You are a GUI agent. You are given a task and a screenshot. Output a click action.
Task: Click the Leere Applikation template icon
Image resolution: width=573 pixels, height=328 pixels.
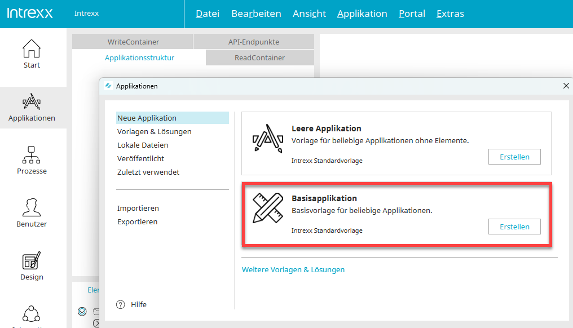coord(268,138)
